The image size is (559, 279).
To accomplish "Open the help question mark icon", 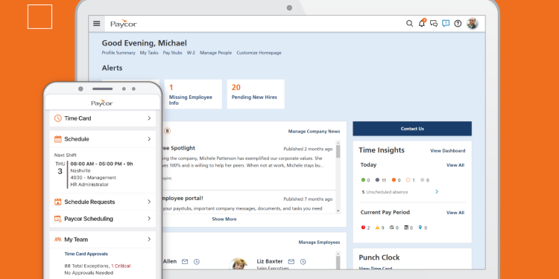I will coord(458,24).
